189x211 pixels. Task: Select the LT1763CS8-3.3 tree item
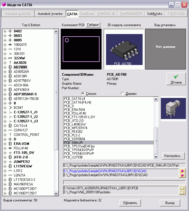pos(24,180)
